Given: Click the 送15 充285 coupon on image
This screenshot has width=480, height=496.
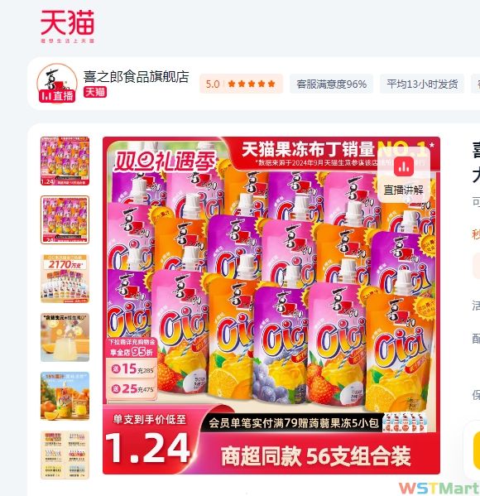Looking at the screenshot, I should 132,369.
